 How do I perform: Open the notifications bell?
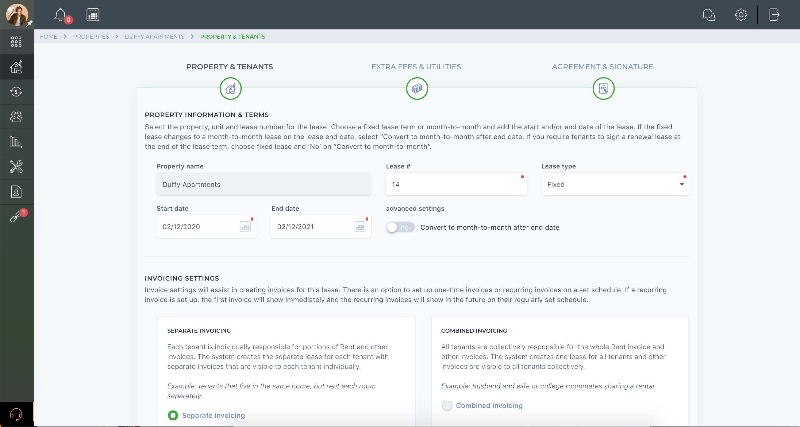click(x=60, y=15)
